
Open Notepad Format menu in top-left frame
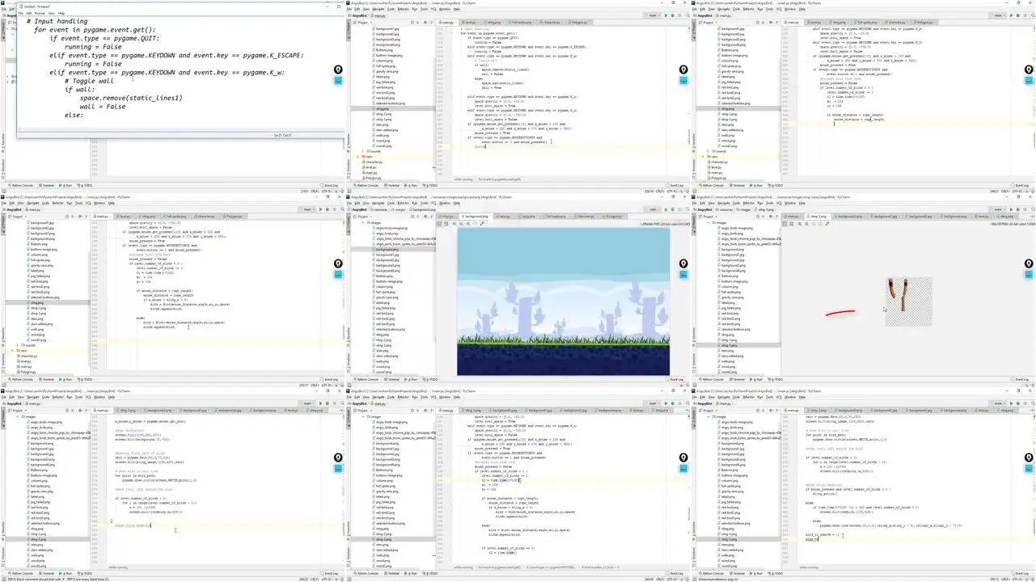pyautogui.click(x=38, y=13)
